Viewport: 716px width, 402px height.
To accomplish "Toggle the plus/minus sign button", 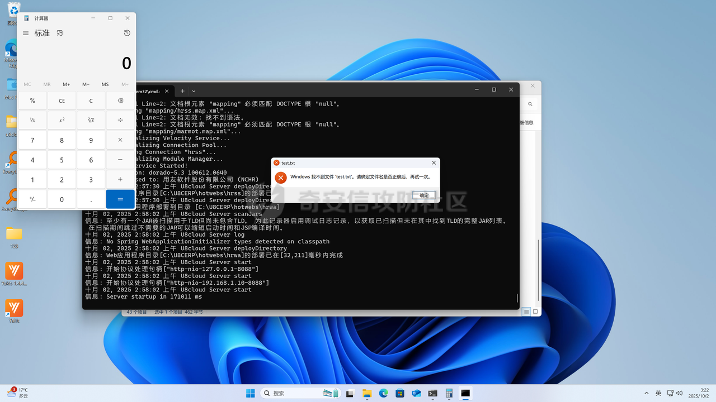I will tap(32, 199).
